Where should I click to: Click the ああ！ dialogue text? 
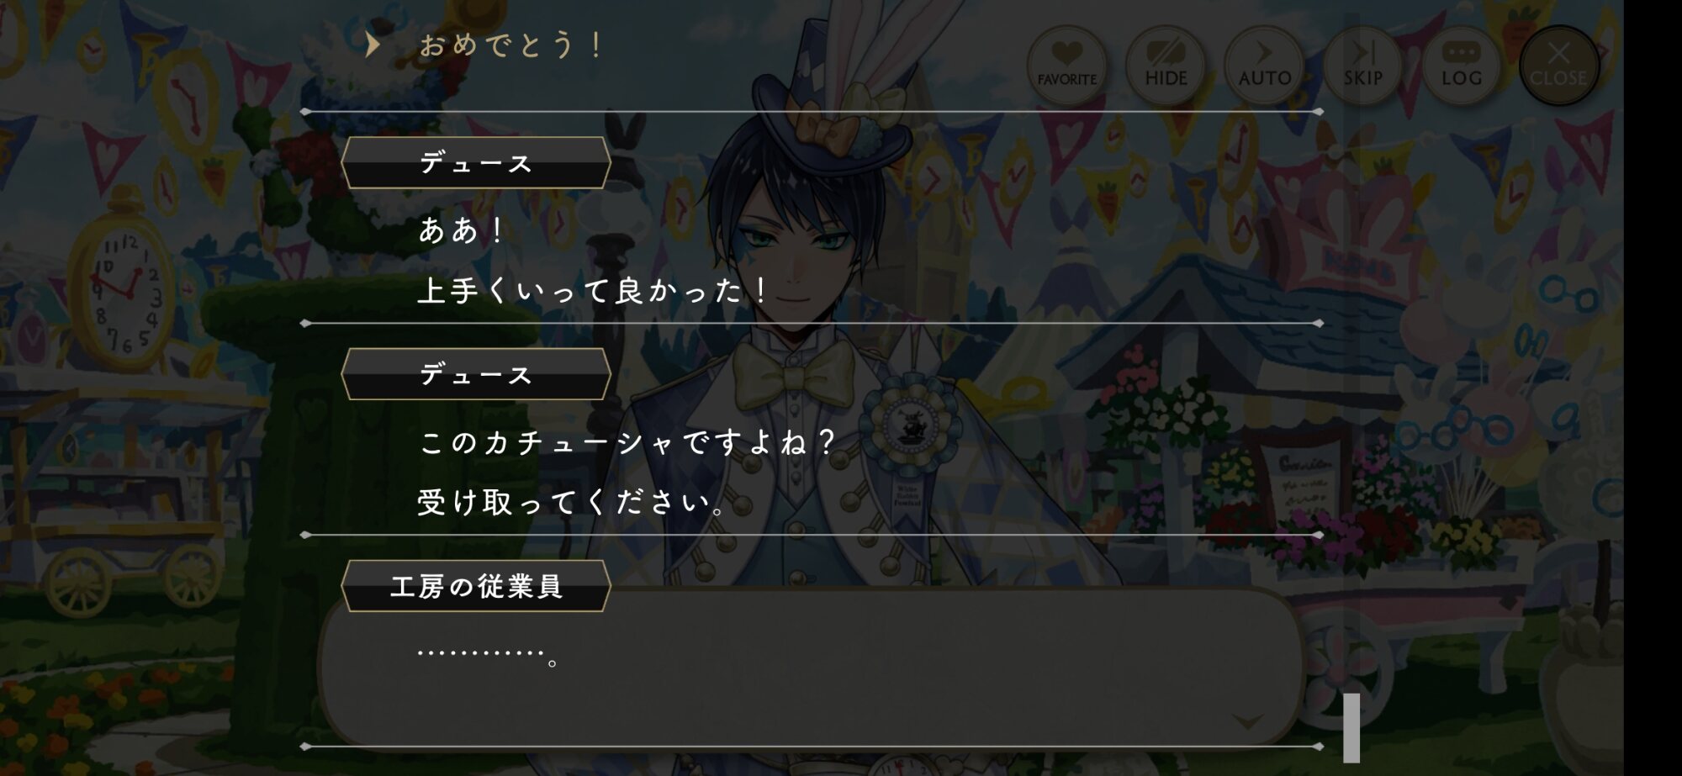pyautogui.click(x=461, y=230)
